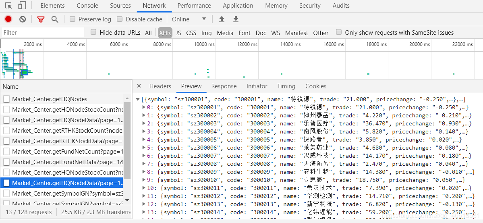This screenshot has height=223, width=483.
Task: Filter requests by Doc
Action: 261,33
